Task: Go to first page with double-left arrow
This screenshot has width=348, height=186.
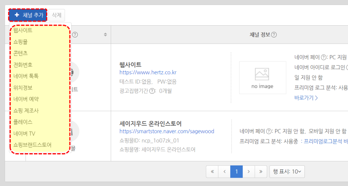Action: click(212, 172)
